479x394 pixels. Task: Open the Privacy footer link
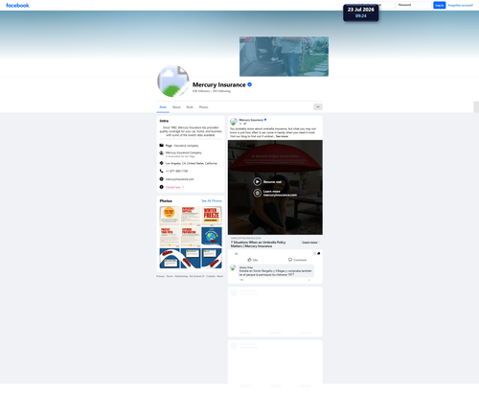pos(160,276)
